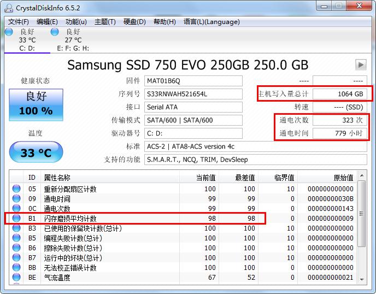Click the scroll down arrow of attribute list
376x294 pixels.
point(362,279)
